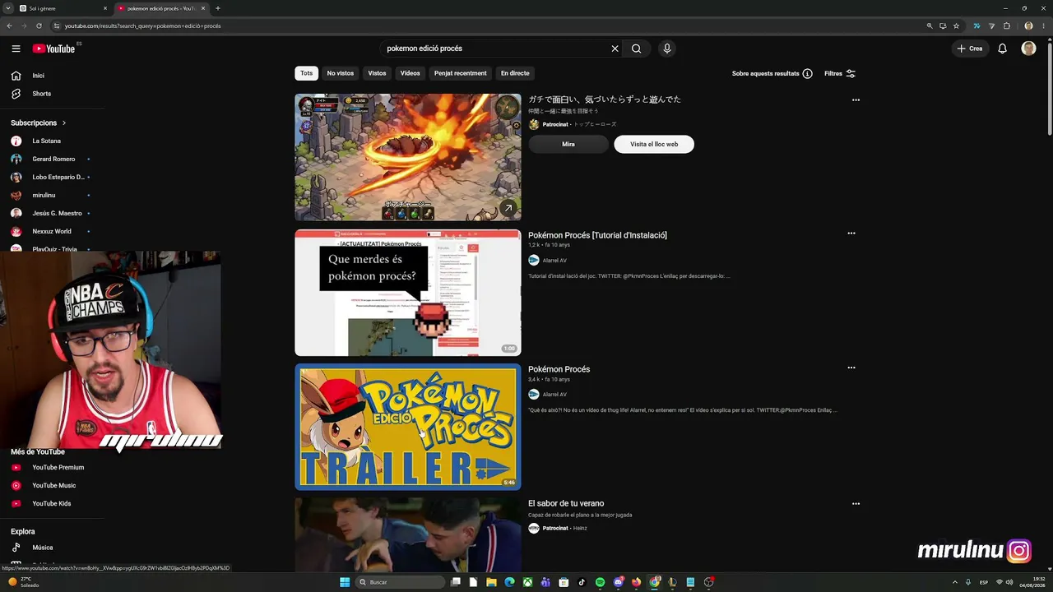The width and height of the screenshot is (1053, 592).
Task: Filter by Penjat recentment
Action: click(x=461, y=73)
